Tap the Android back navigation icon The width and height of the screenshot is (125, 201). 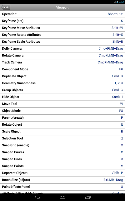[37, 198]
